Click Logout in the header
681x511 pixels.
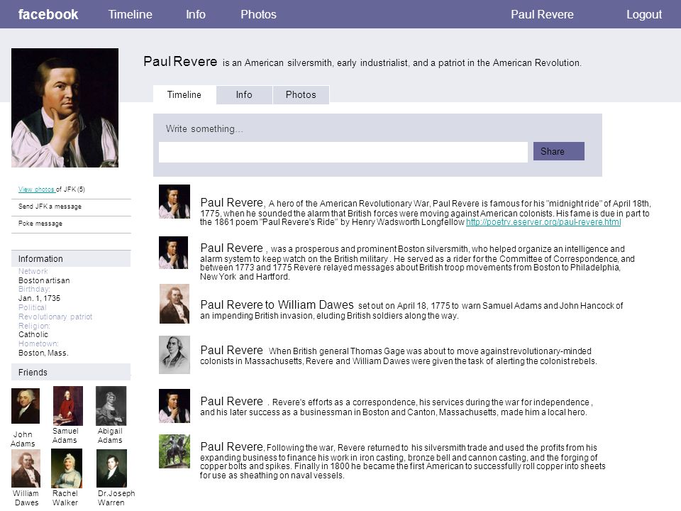coord(644,14)
